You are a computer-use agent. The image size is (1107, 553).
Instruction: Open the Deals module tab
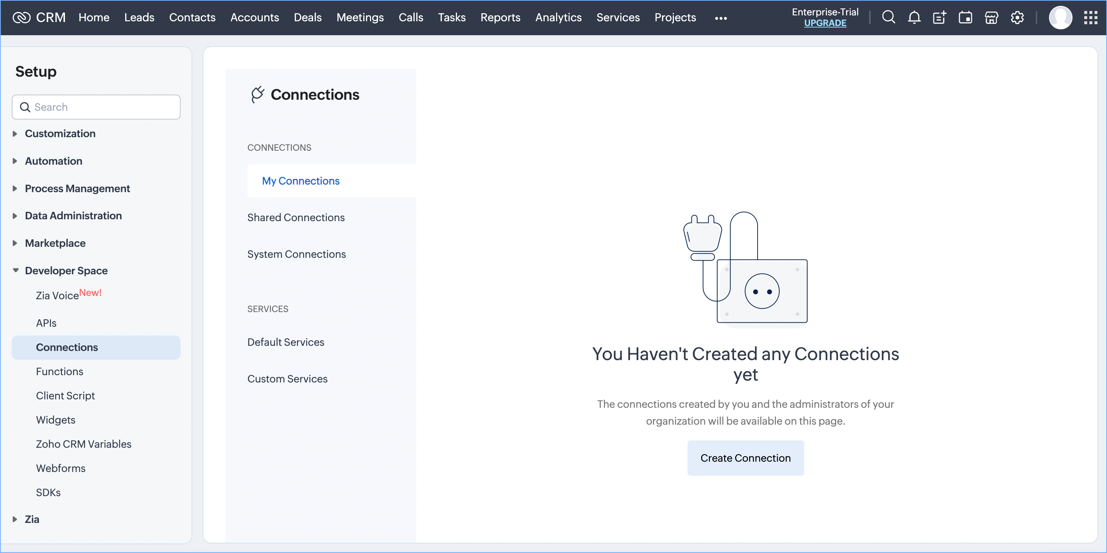point(307,18)
